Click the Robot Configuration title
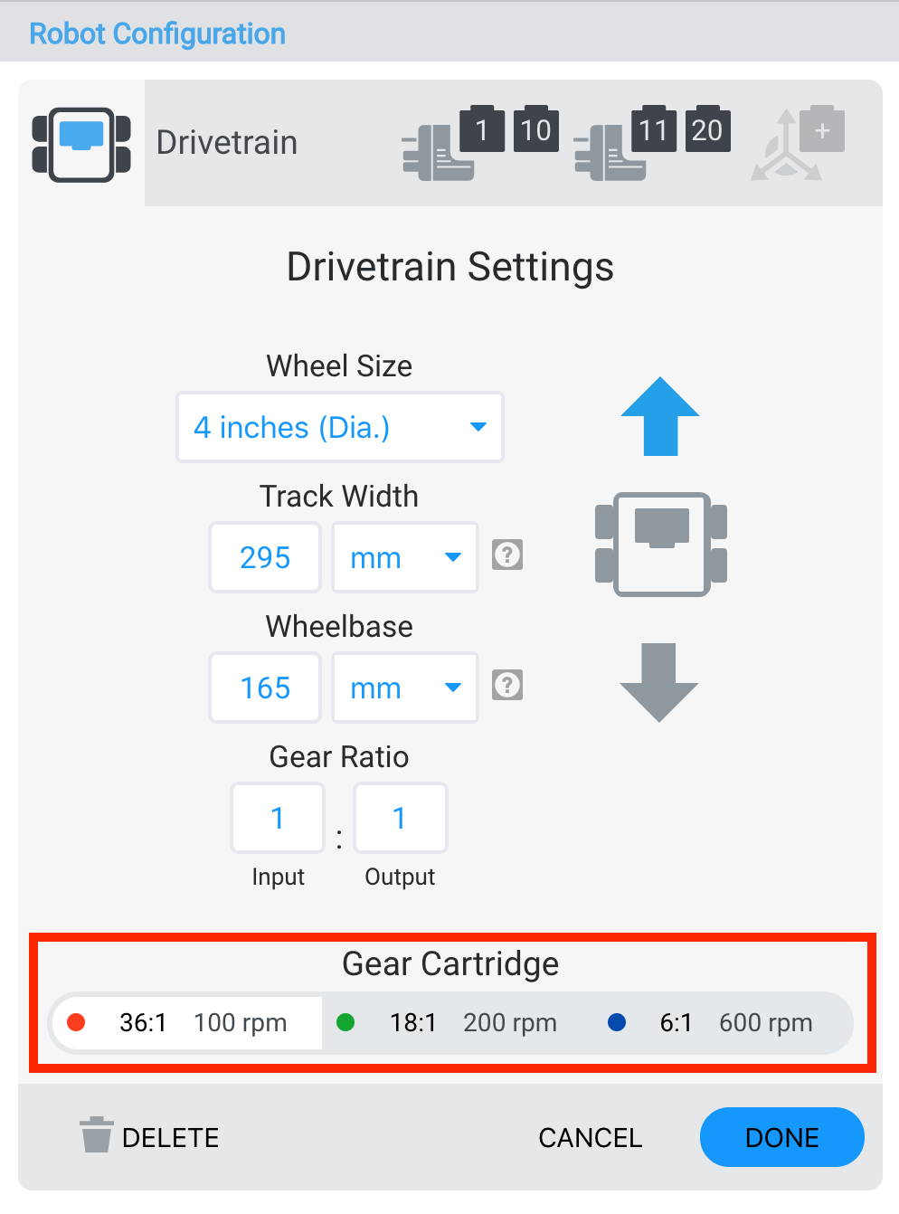This screenshot has height=1214, width=899. [x=157, y=33]
